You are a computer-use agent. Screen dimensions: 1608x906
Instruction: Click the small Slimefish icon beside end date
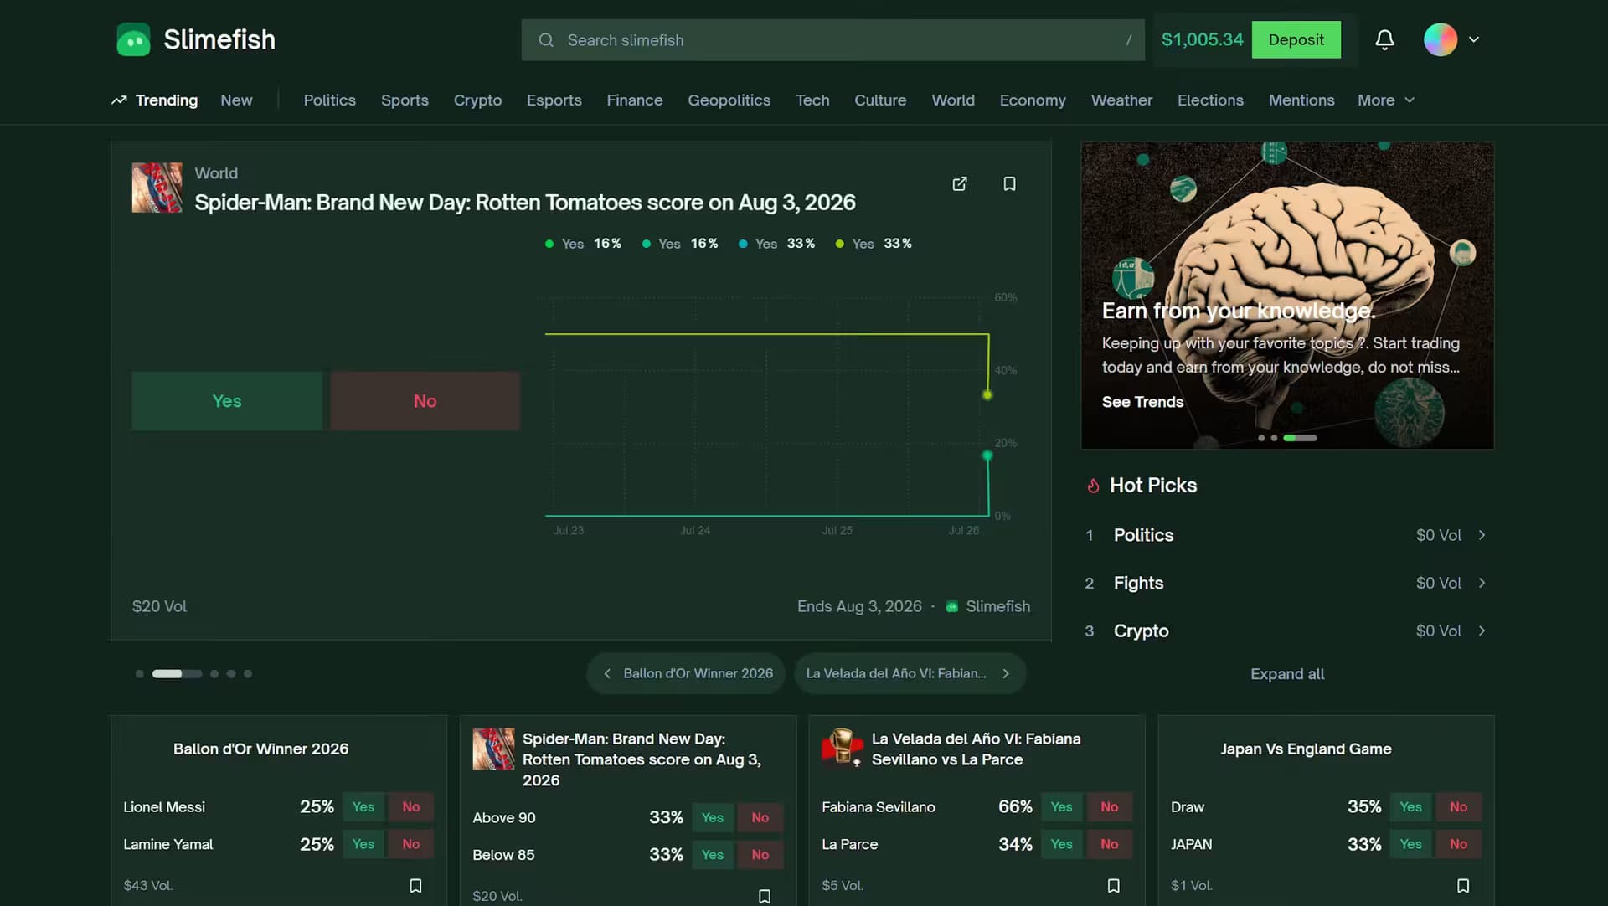[951, 606]
